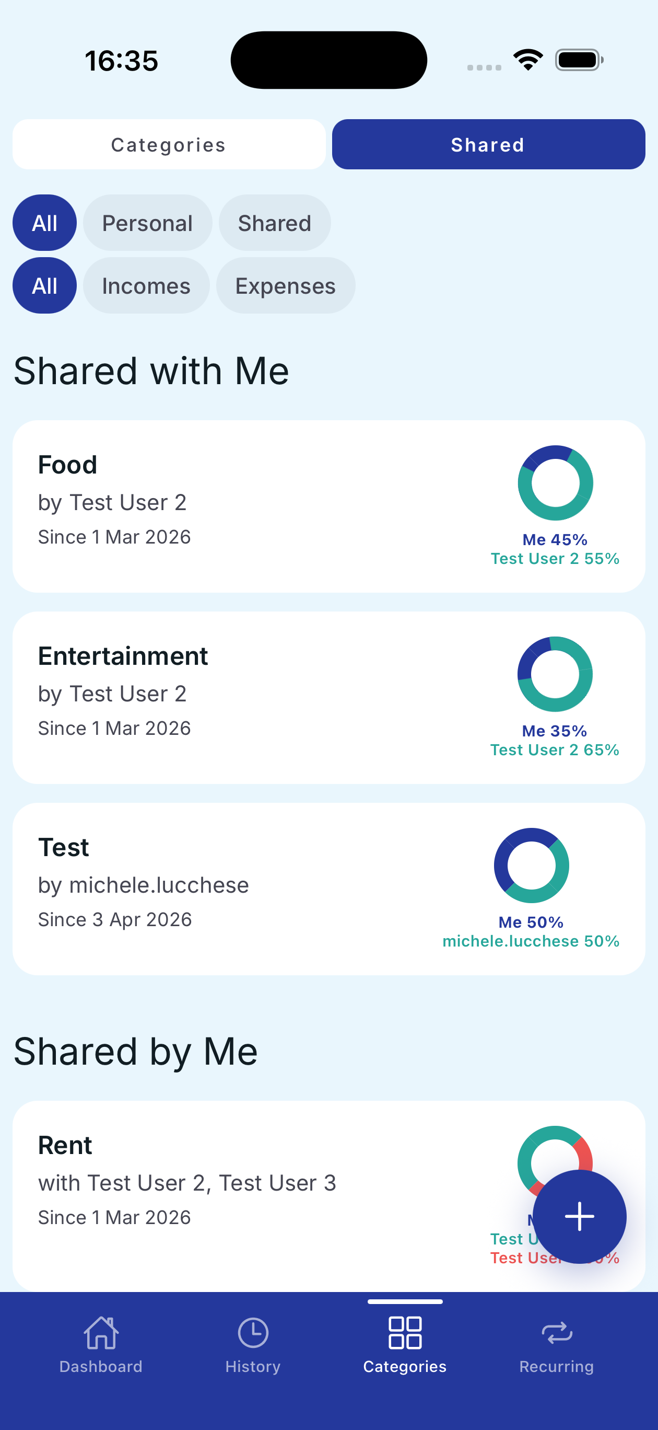Select the Personal filter chip
This screenshot has width=658, height=1430.
click(x=148, y=223)
